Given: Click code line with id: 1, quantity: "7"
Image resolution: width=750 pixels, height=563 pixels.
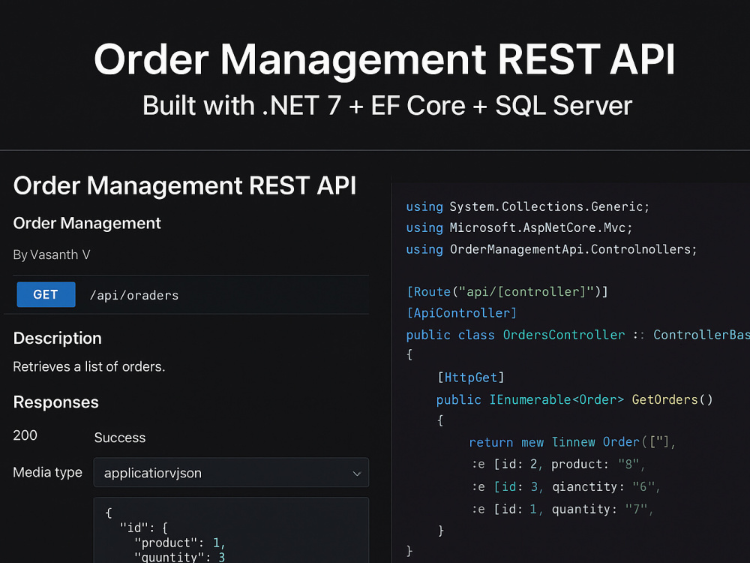Looking at the screenshot, I should coord(562,509).
